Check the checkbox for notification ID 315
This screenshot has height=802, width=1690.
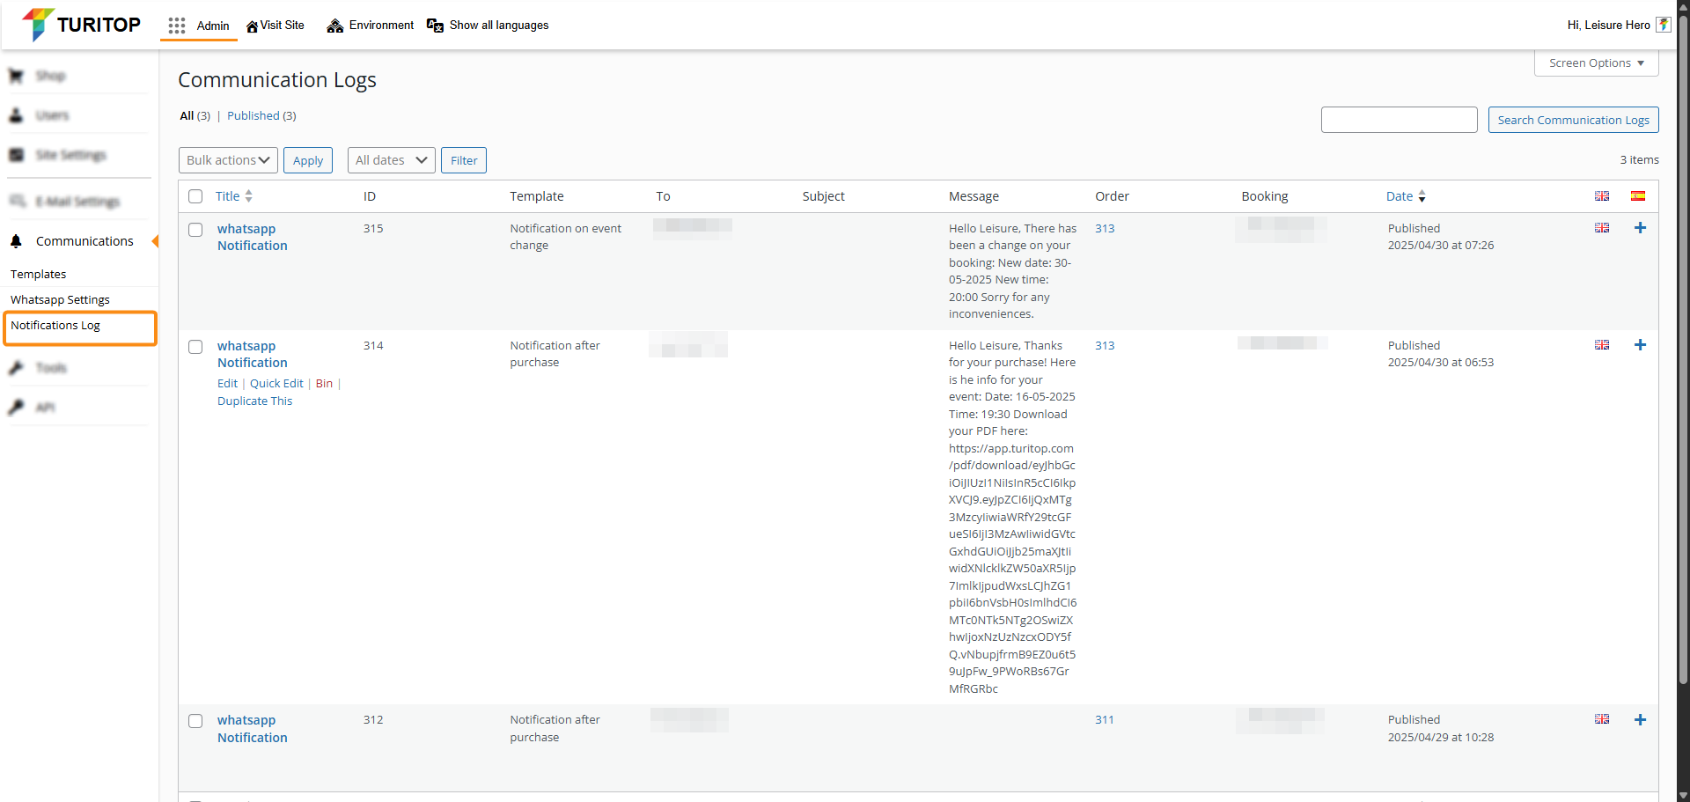pos(195,230)
